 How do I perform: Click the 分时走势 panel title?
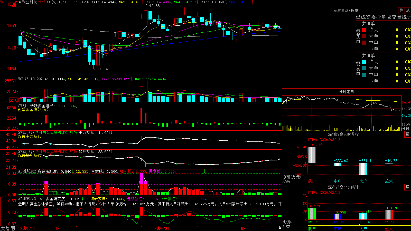346,92
